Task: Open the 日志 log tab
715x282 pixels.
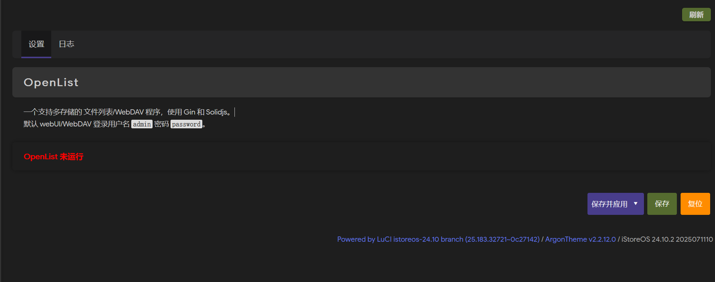Action: [67, 44]
